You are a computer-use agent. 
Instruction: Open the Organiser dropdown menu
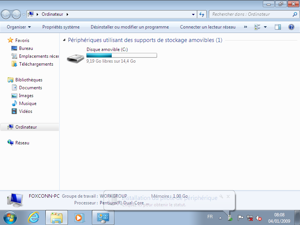click(x=18, y=27)
